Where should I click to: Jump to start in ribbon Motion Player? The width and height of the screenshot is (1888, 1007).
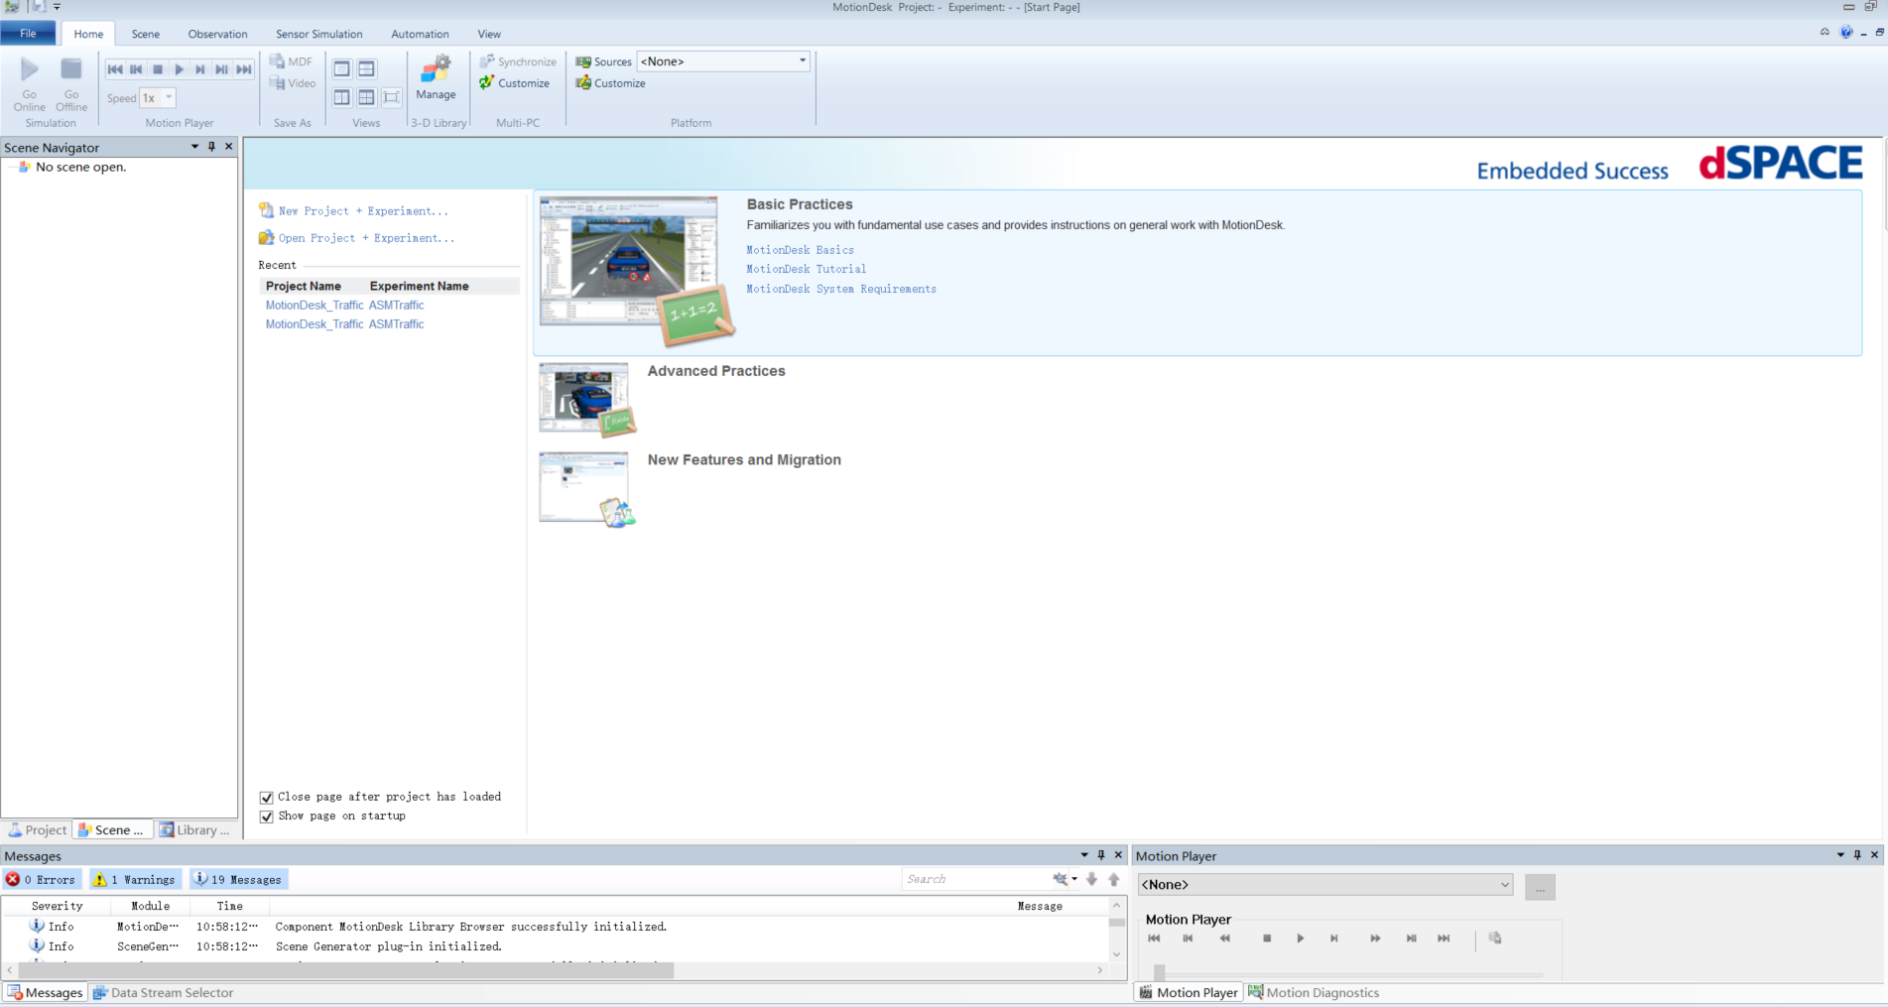(x=115, y=69)
